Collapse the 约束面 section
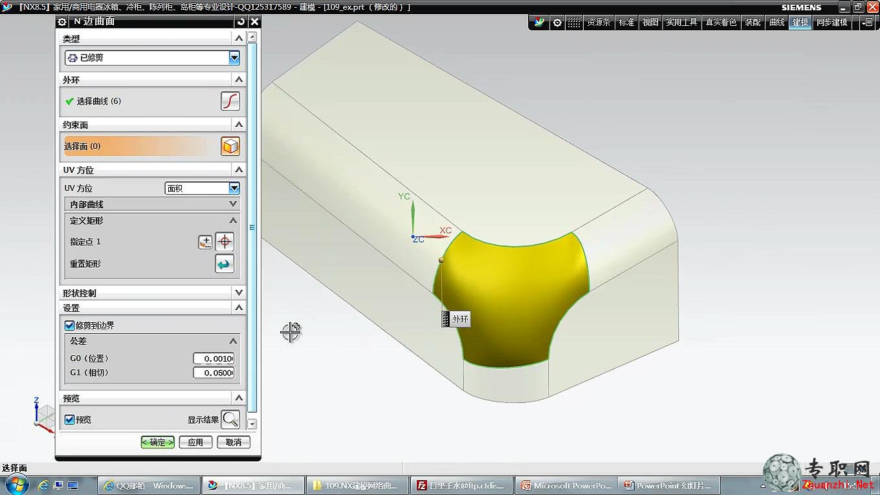This screenshot has height=495, width=880. tap(239, 124)
